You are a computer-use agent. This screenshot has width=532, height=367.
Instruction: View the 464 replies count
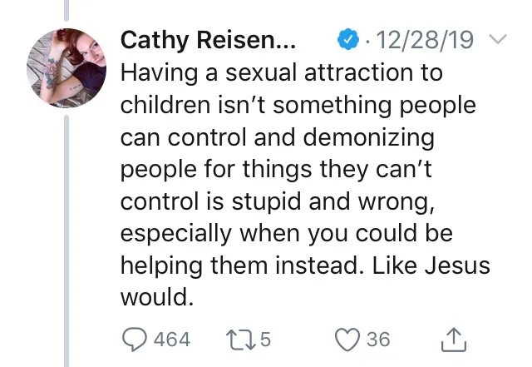[x=172, y=340]
